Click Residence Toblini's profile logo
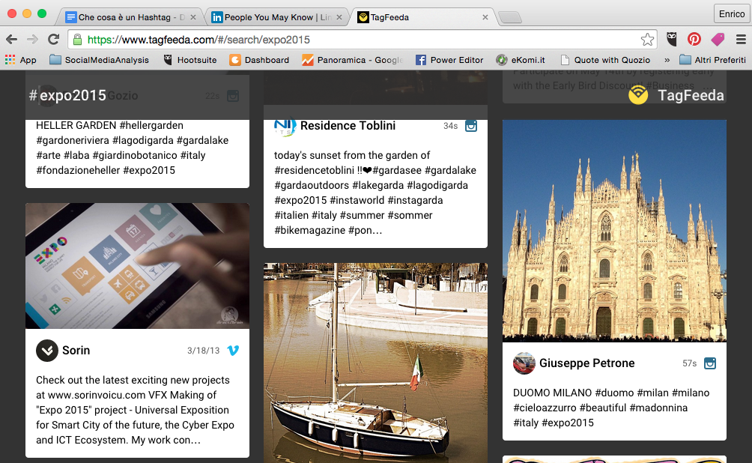The width and height of the screenshot is (752, 463). coord(285,127)
